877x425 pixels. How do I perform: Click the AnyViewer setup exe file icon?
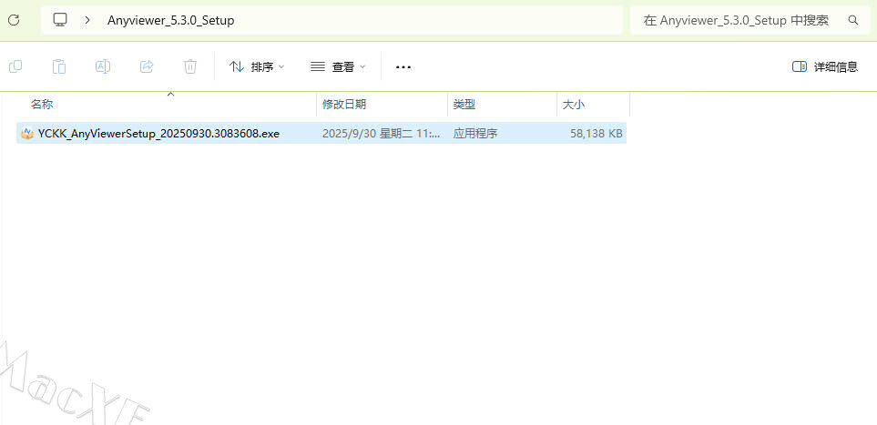(x=27, y=134)
